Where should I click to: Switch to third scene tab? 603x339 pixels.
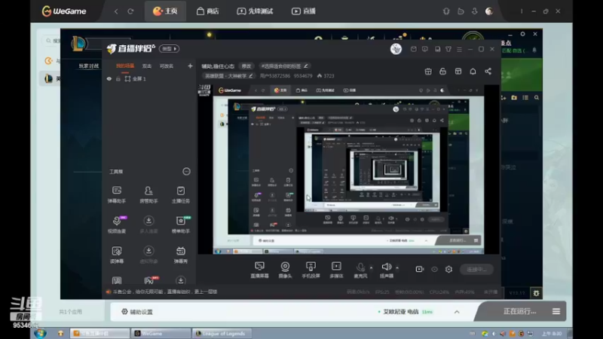click(x=167, y=66)
